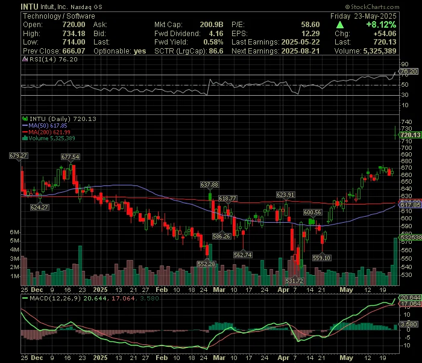Click the 'MA(50) 617.85' legend label
Viewport: 422px width, 363px height.
[x=48, y=125]
